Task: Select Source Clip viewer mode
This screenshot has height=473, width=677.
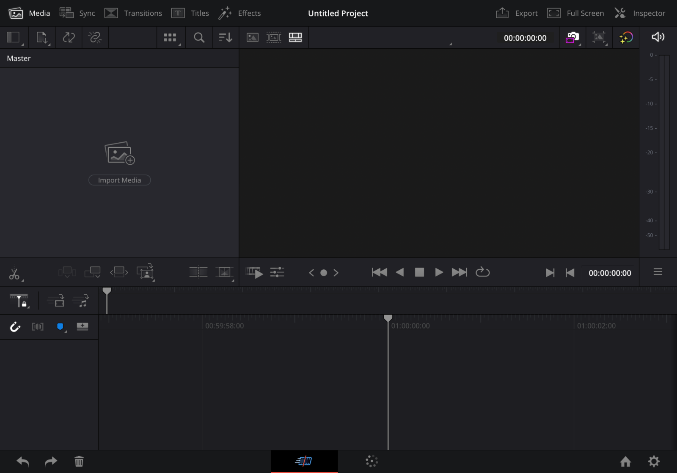Action: point(253,38)
